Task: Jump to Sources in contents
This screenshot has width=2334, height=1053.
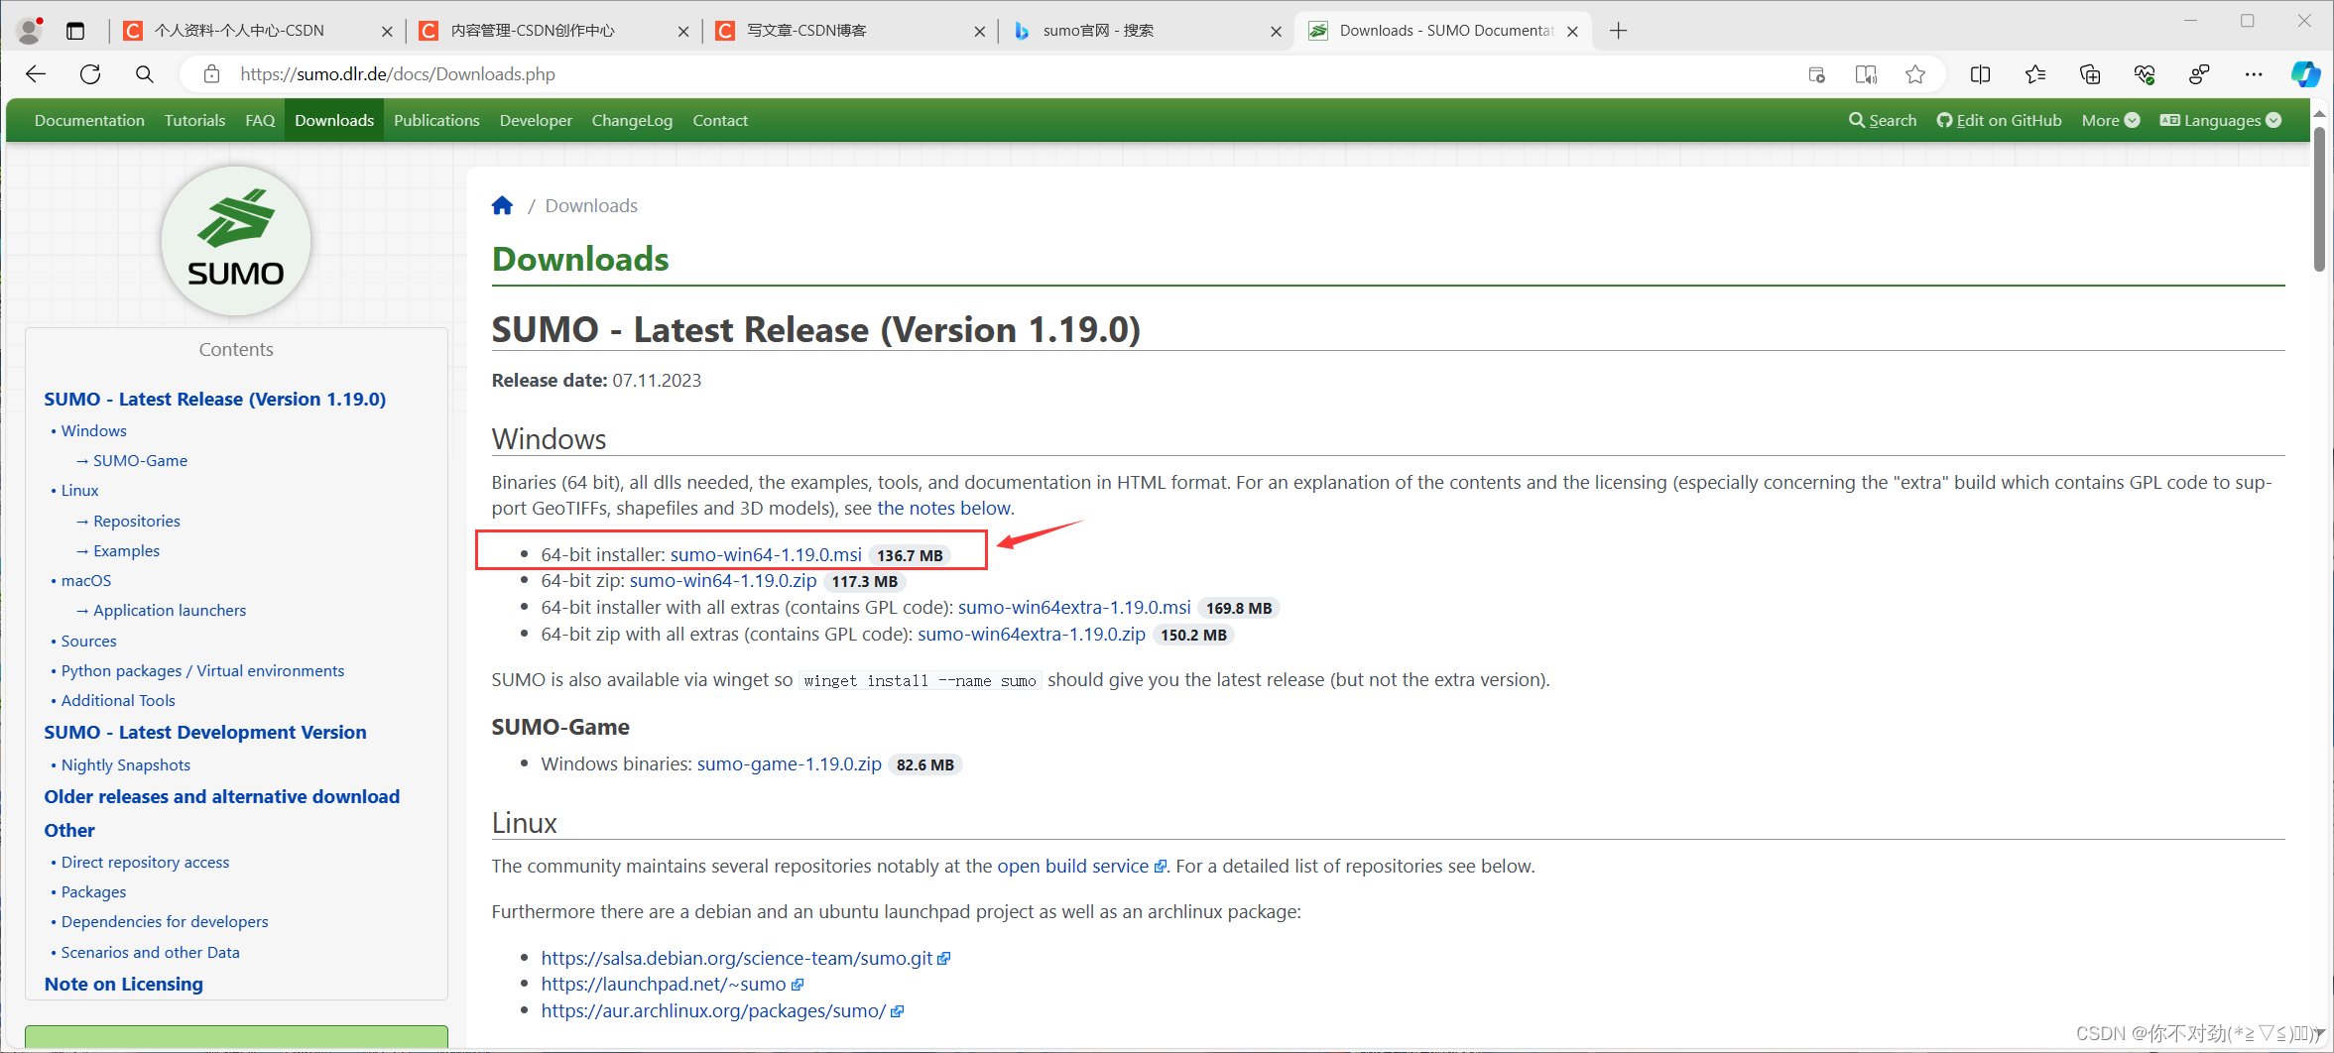Action: (x=88, y=642)
